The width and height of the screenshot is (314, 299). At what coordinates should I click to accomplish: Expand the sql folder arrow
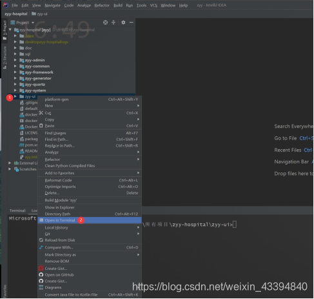(x=15, y=54)
